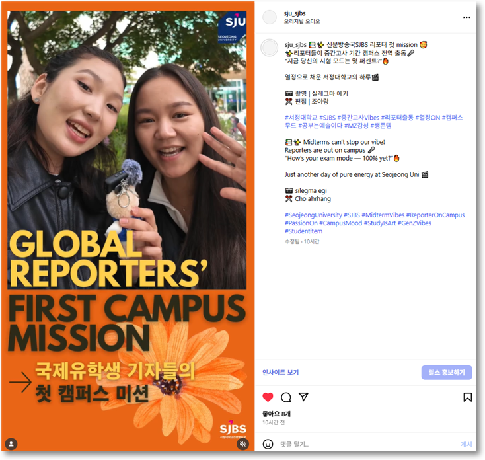Click profile avatar beside the caption

270,48
